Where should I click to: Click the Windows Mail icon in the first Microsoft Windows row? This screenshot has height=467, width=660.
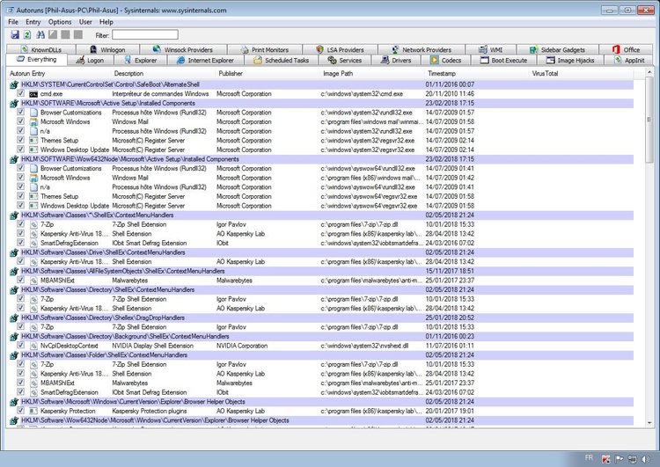tap(33, 122)
